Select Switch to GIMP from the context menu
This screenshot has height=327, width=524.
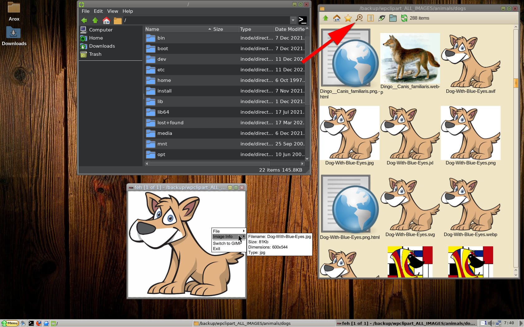[227, 243]
